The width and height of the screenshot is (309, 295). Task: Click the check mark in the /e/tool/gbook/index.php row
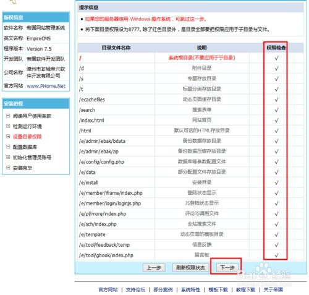point(276,255)
